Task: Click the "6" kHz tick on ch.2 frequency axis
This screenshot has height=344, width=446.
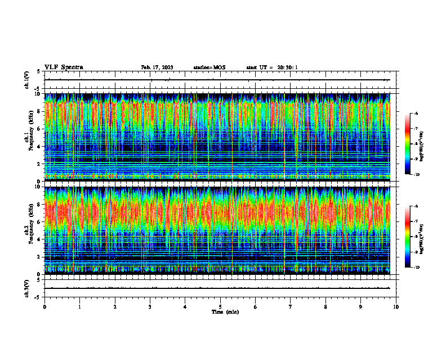Action: coord(39,222)
